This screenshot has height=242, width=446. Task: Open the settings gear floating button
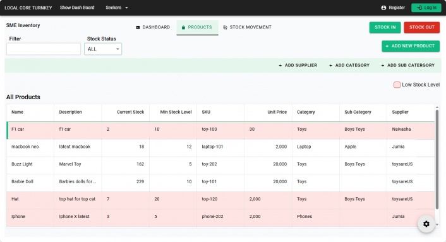(x=426, y=224)
